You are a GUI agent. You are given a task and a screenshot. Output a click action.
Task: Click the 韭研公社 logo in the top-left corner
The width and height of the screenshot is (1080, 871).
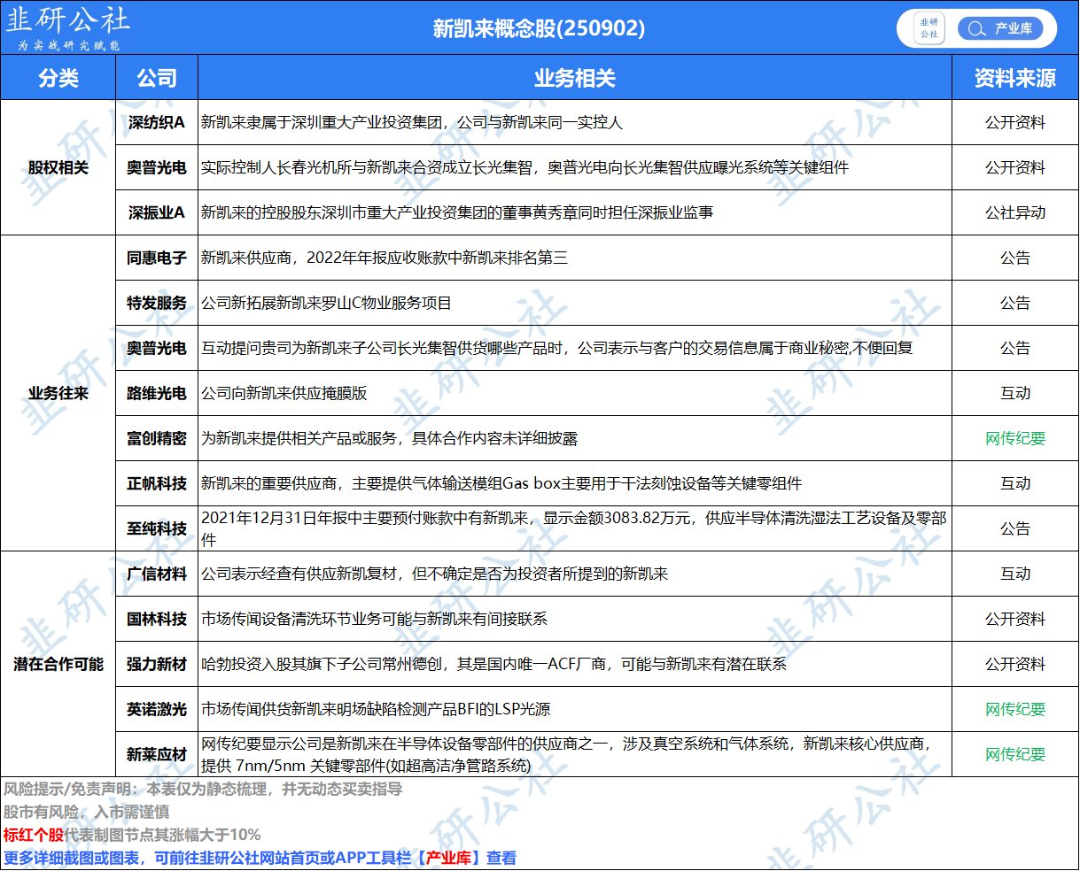[68, 27]
